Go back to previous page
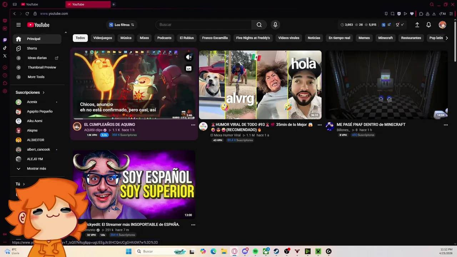 (x=14, y=14)
